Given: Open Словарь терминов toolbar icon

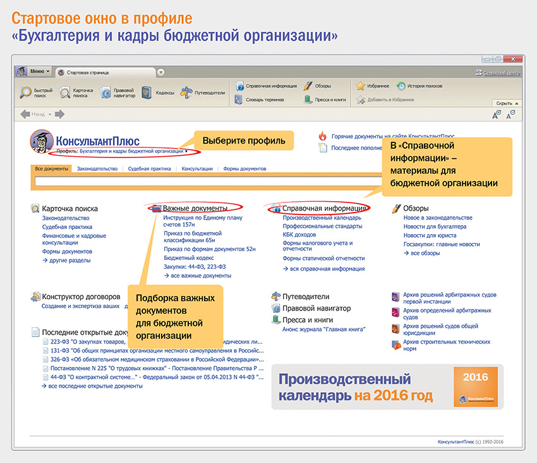Looking at the screenshot, I should click(238, 99).
